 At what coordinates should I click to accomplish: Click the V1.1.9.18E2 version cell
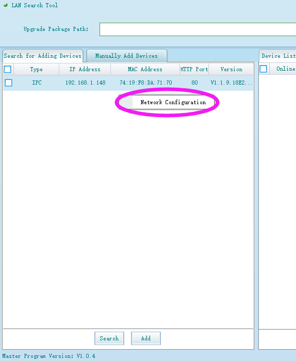[x=232, y=83]
